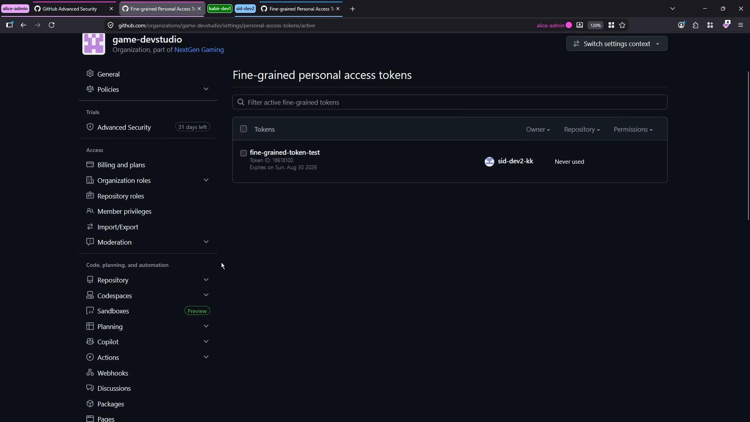Open the Permissions filter dropdown
750x422 pixels.
tap(633, 129)
